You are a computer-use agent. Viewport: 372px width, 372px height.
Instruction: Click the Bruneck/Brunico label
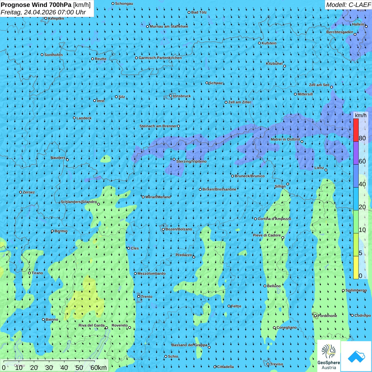pyautogui.click(x=250, y=176)
